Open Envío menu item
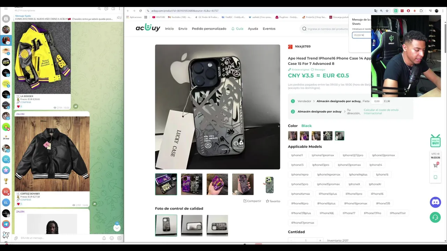 tap(183, 29)
